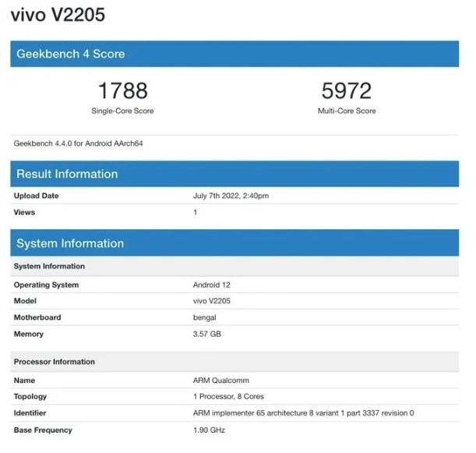Image resolution: width=476 pixels, height=453 pixels.
Task: Select Geekbench 4.4.0 for Android AArch64 text
Action: tap(79, 143)
